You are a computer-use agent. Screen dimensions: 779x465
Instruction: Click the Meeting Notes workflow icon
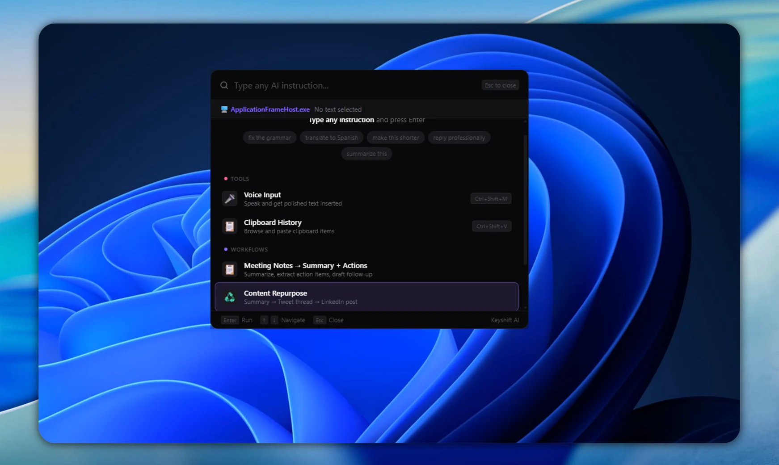tap(230, 269)
